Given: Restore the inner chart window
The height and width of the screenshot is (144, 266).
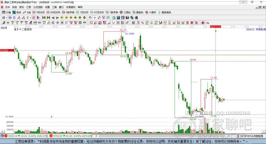Looking at the screenshot, I should pyautogui.click(x=260, y=7).
